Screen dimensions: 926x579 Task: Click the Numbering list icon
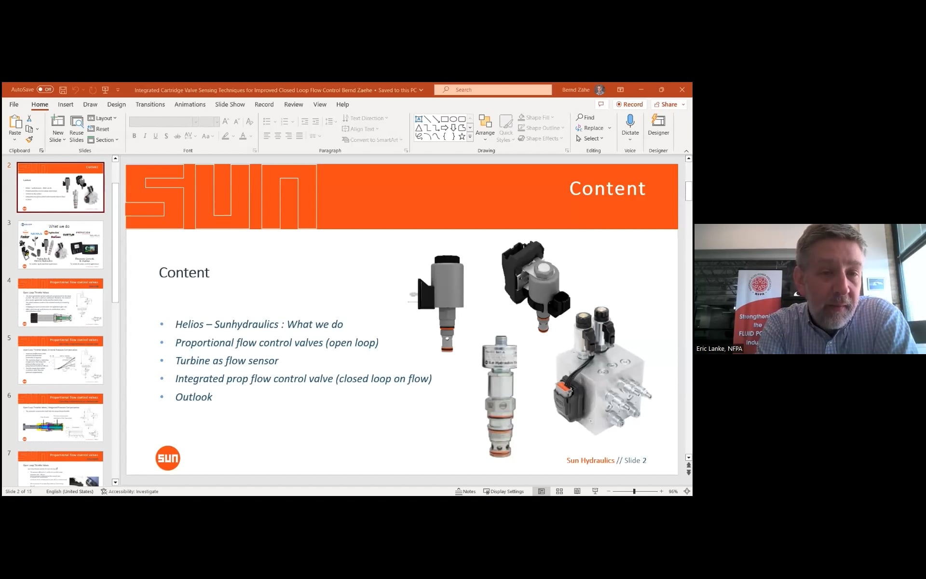285,122
